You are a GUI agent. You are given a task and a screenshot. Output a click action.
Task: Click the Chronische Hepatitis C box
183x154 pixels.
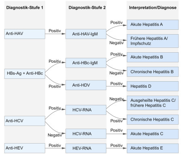click(x=153, y=119)
